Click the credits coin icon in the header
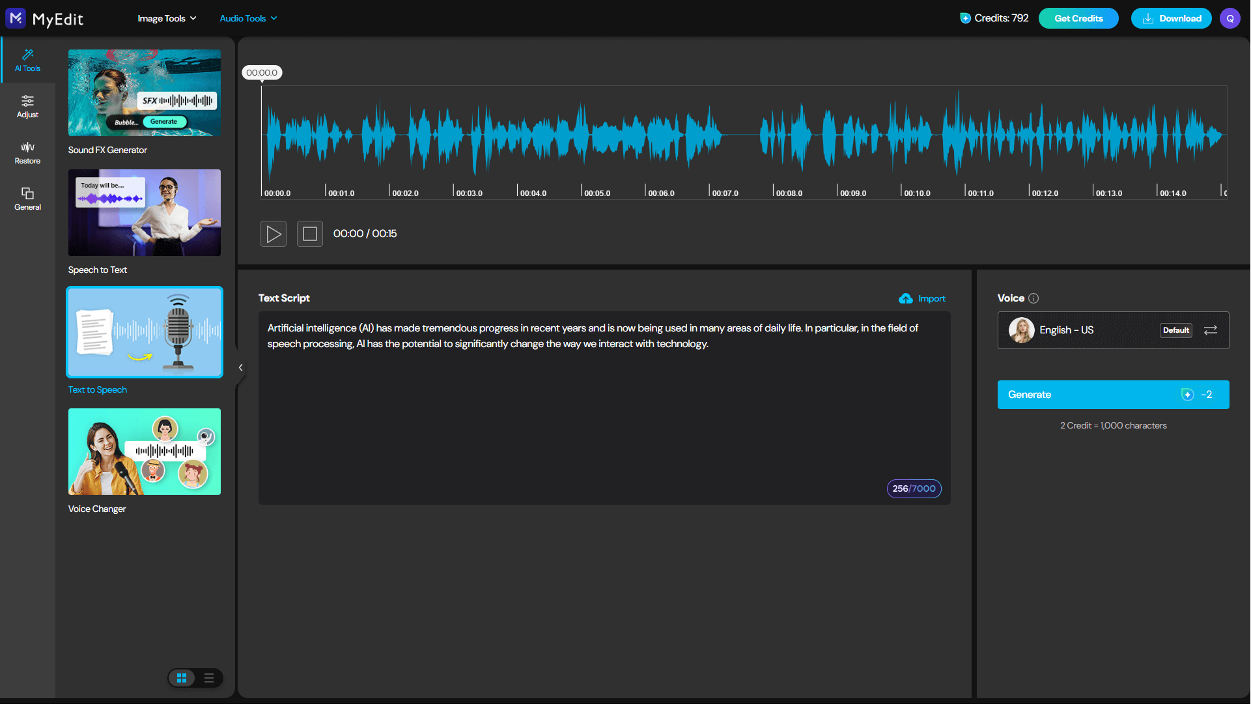The width and height of the screenshot is (1251, 704). tap(965, 18)
